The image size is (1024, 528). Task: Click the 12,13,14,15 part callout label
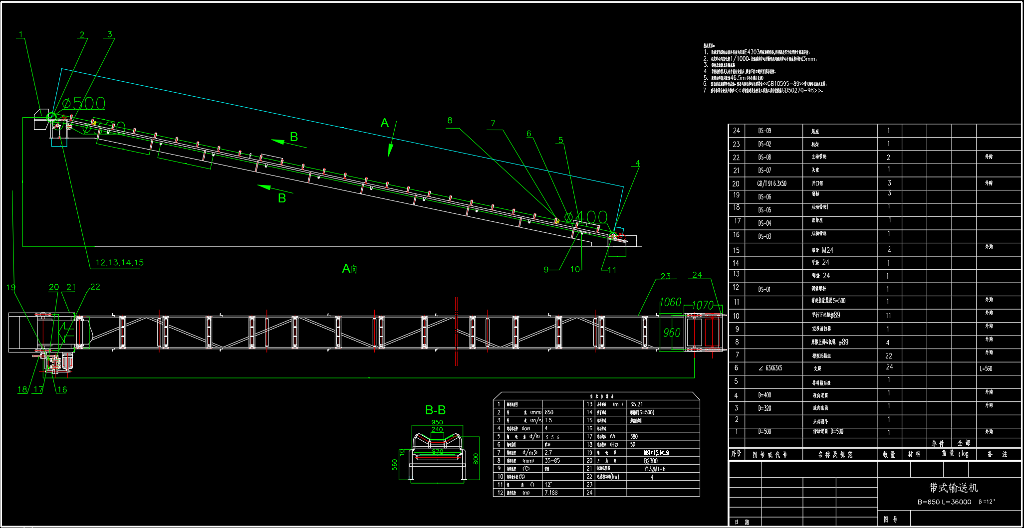(x=120, y=263)
